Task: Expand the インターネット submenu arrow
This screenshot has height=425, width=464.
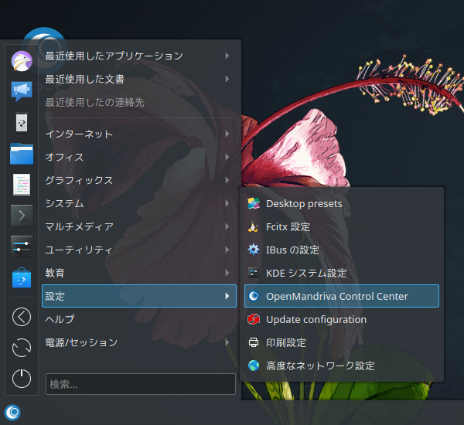Action: click(227, 134)
